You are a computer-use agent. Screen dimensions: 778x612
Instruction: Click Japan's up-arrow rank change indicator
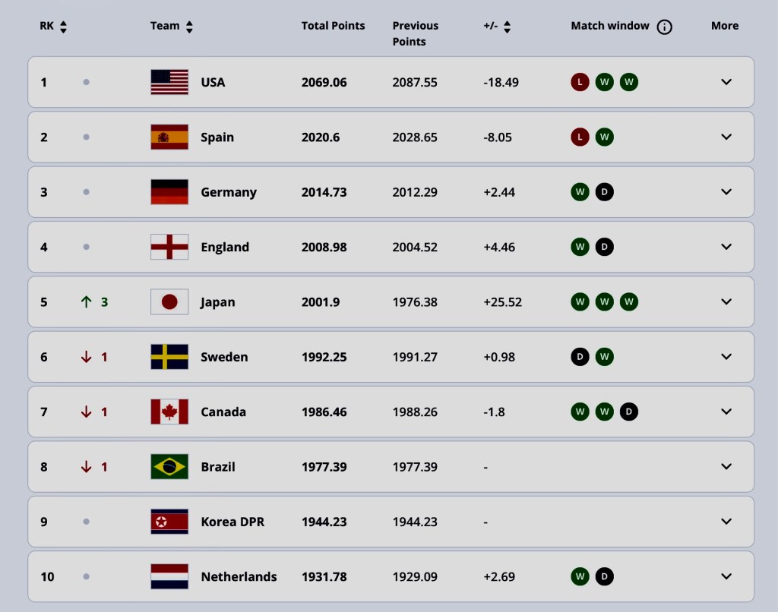click(x=87, y=301)
